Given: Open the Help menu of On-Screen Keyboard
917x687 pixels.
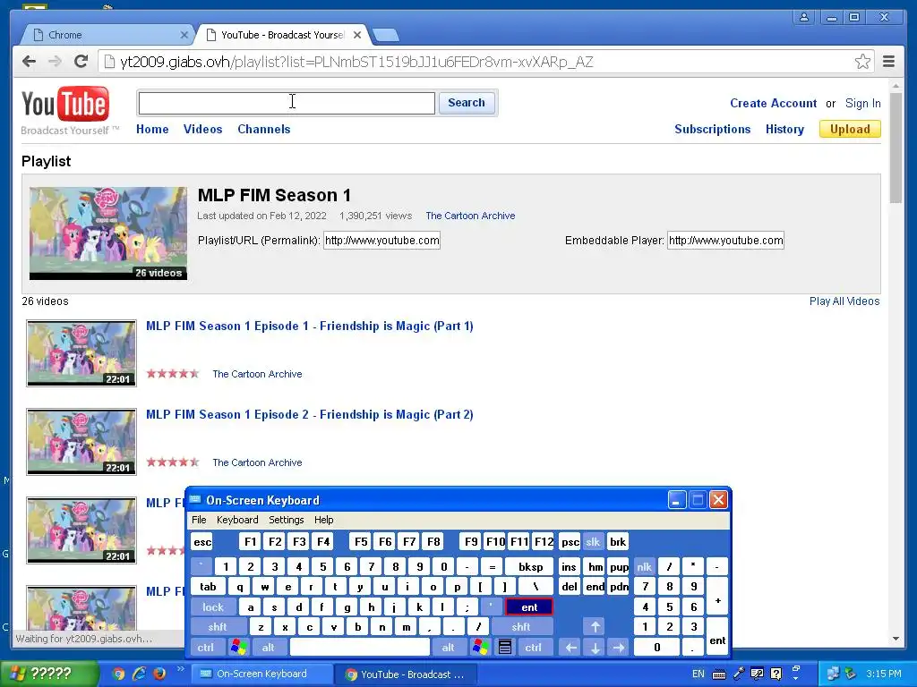Looking at the screenshot, I should coord(323,520).
